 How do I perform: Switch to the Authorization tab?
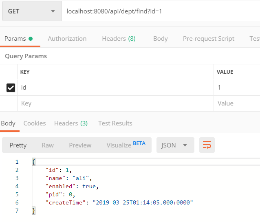point(67,39)
